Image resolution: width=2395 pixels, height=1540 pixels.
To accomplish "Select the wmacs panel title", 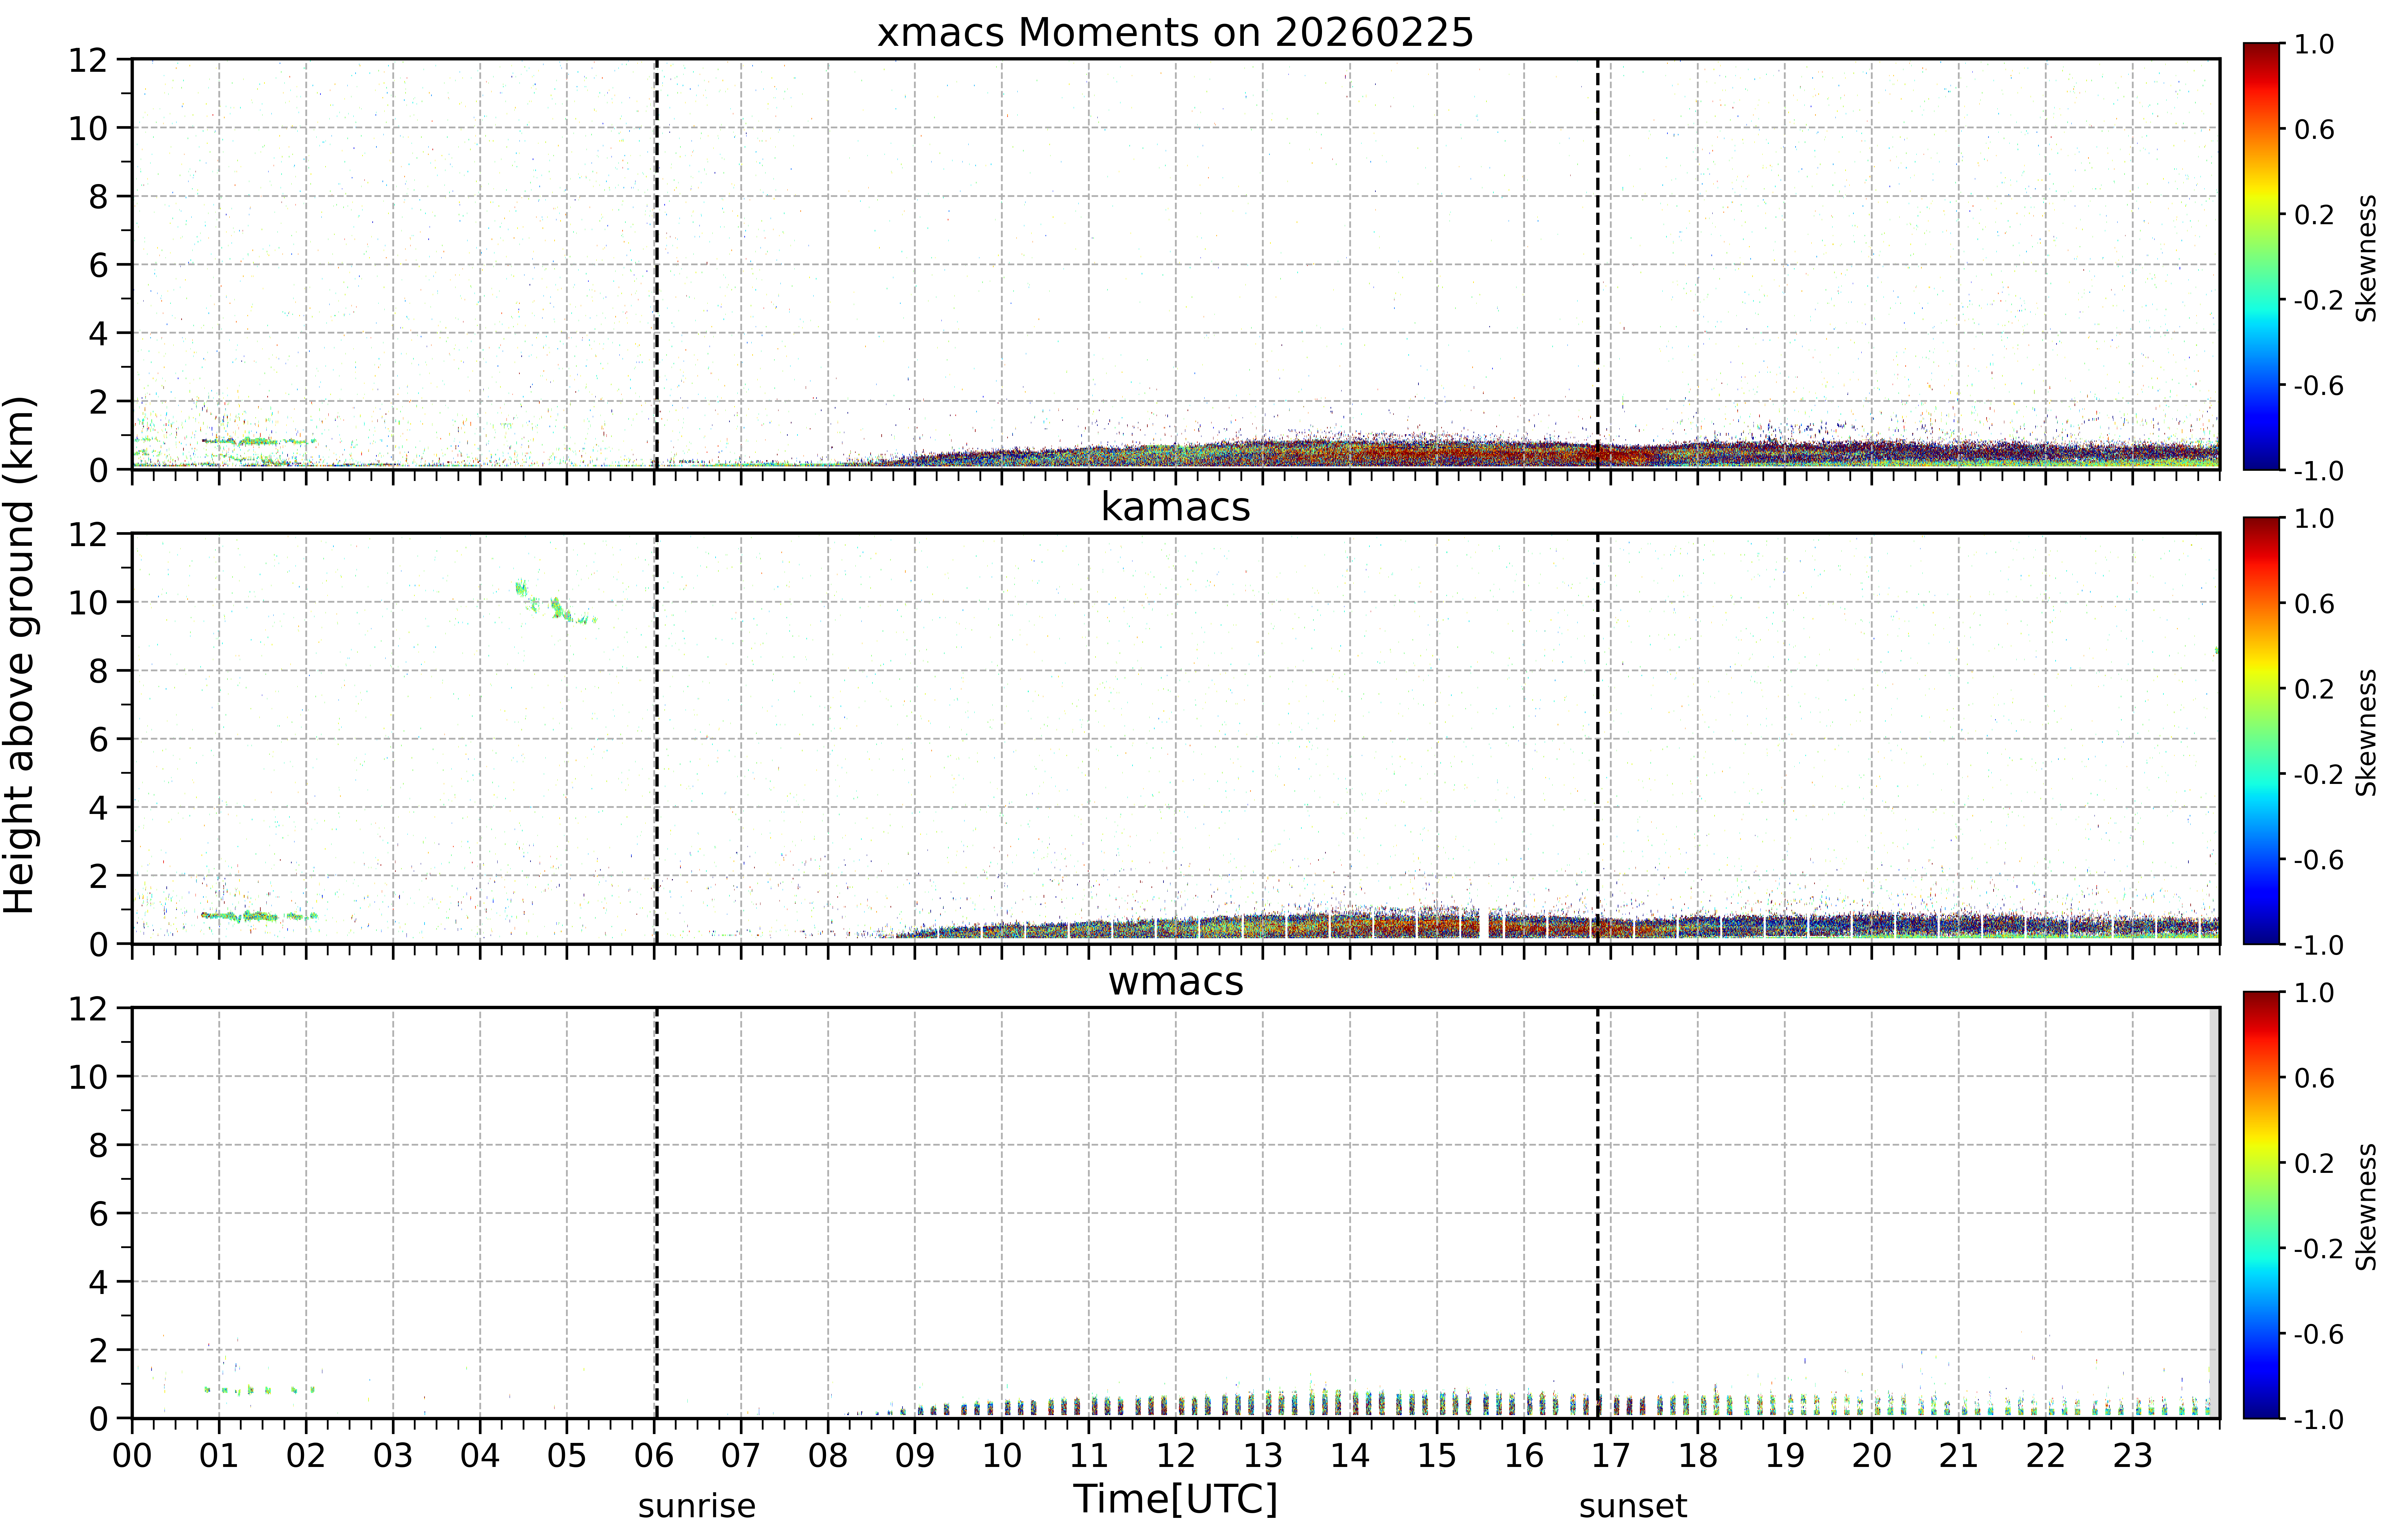I will [1176, 981].
